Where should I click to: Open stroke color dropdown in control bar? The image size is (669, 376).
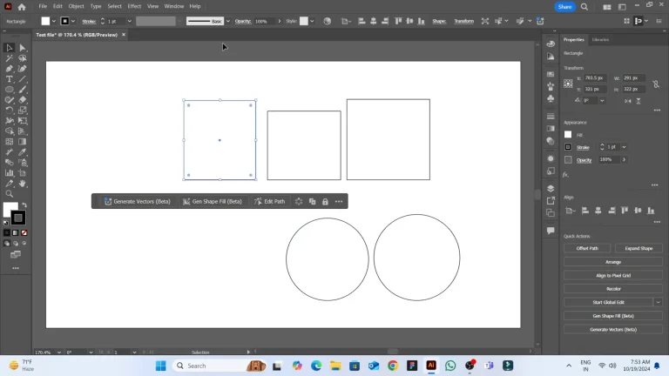tap(73, 21)
